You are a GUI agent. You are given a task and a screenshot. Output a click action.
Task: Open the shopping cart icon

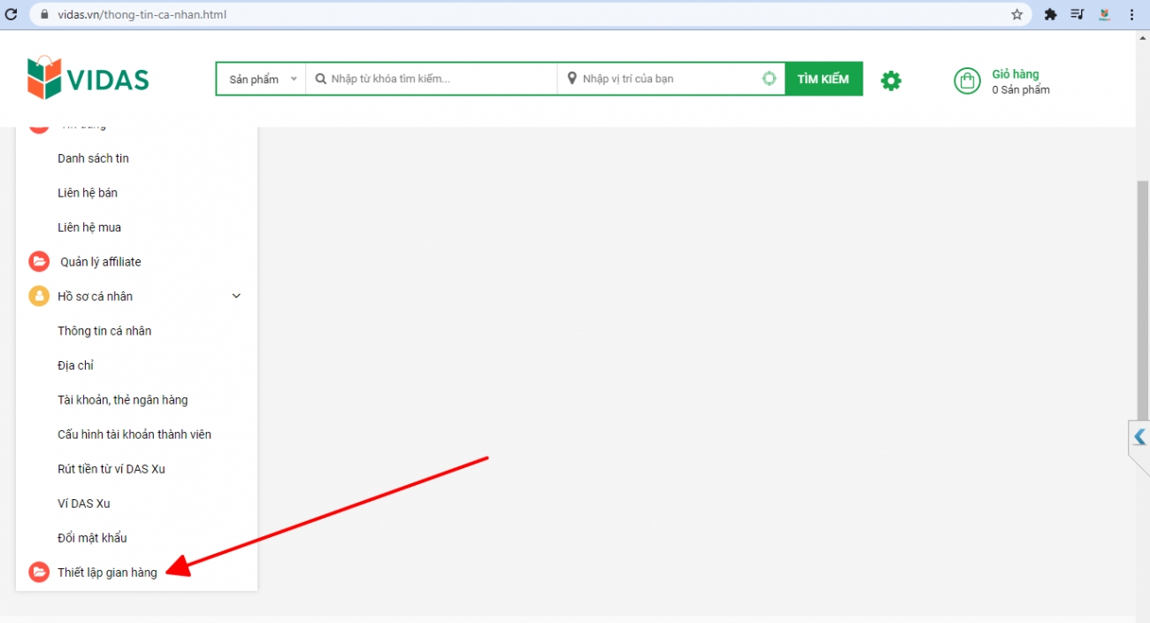tap(967, 81)
